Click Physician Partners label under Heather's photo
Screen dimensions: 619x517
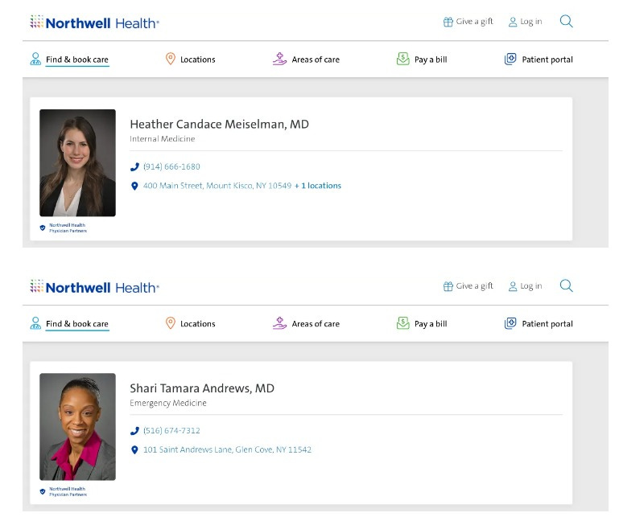pyautogui.click(x=68, y=228)
